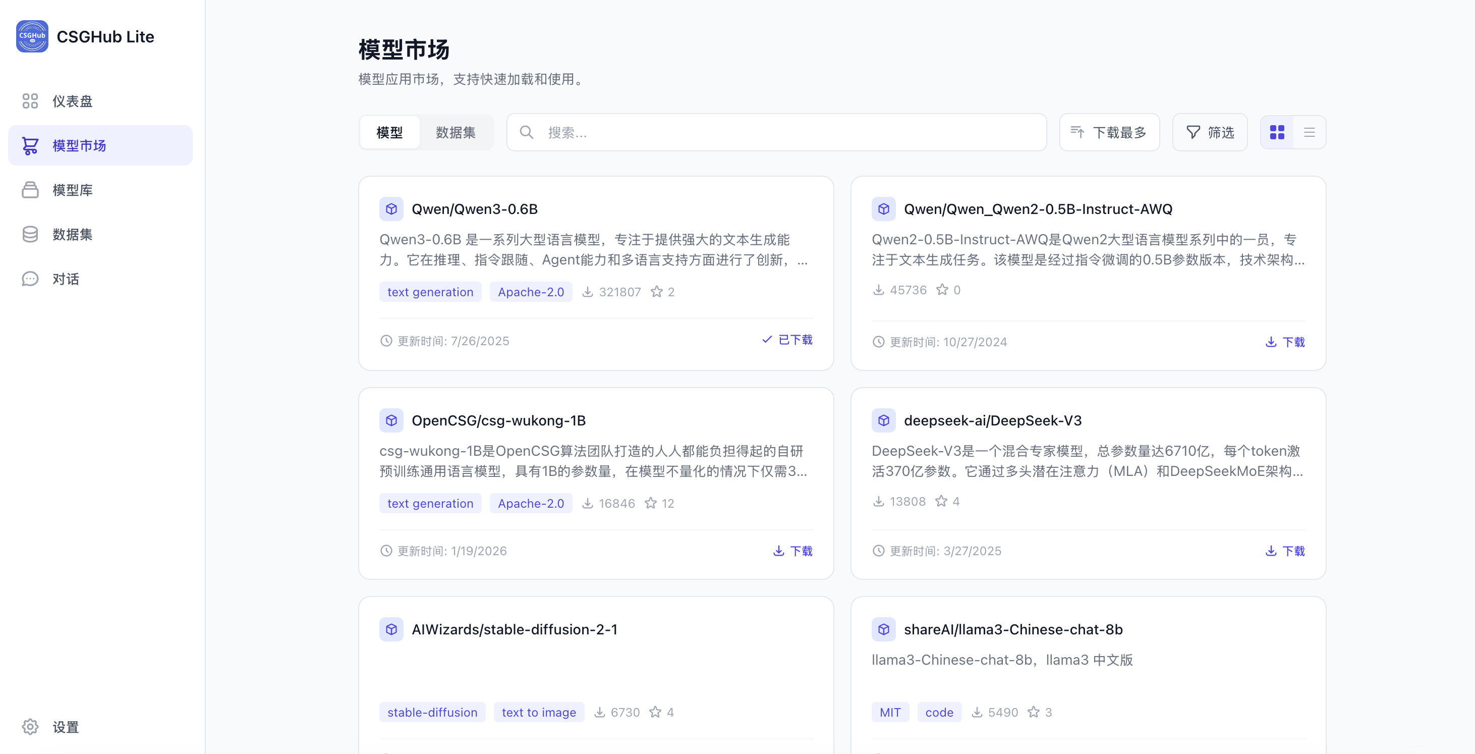Click the text to image tag
The height and width of the screenshot is (754, 1475).
pyautogui.click(x=538, y=712)
